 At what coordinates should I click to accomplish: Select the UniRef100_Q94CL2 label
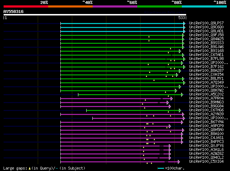pos(206,158)
